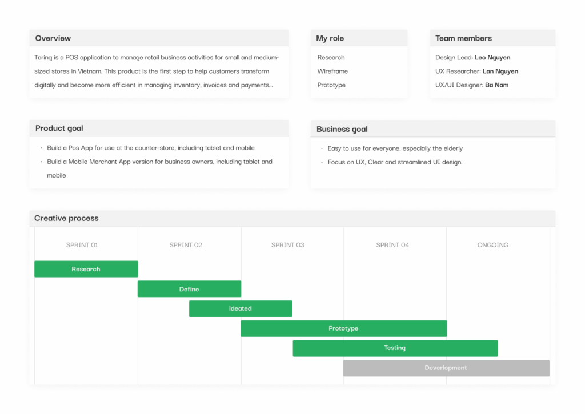585x414 pixels.
Task: Click the green Testing bar
Action: coord(395,348)
